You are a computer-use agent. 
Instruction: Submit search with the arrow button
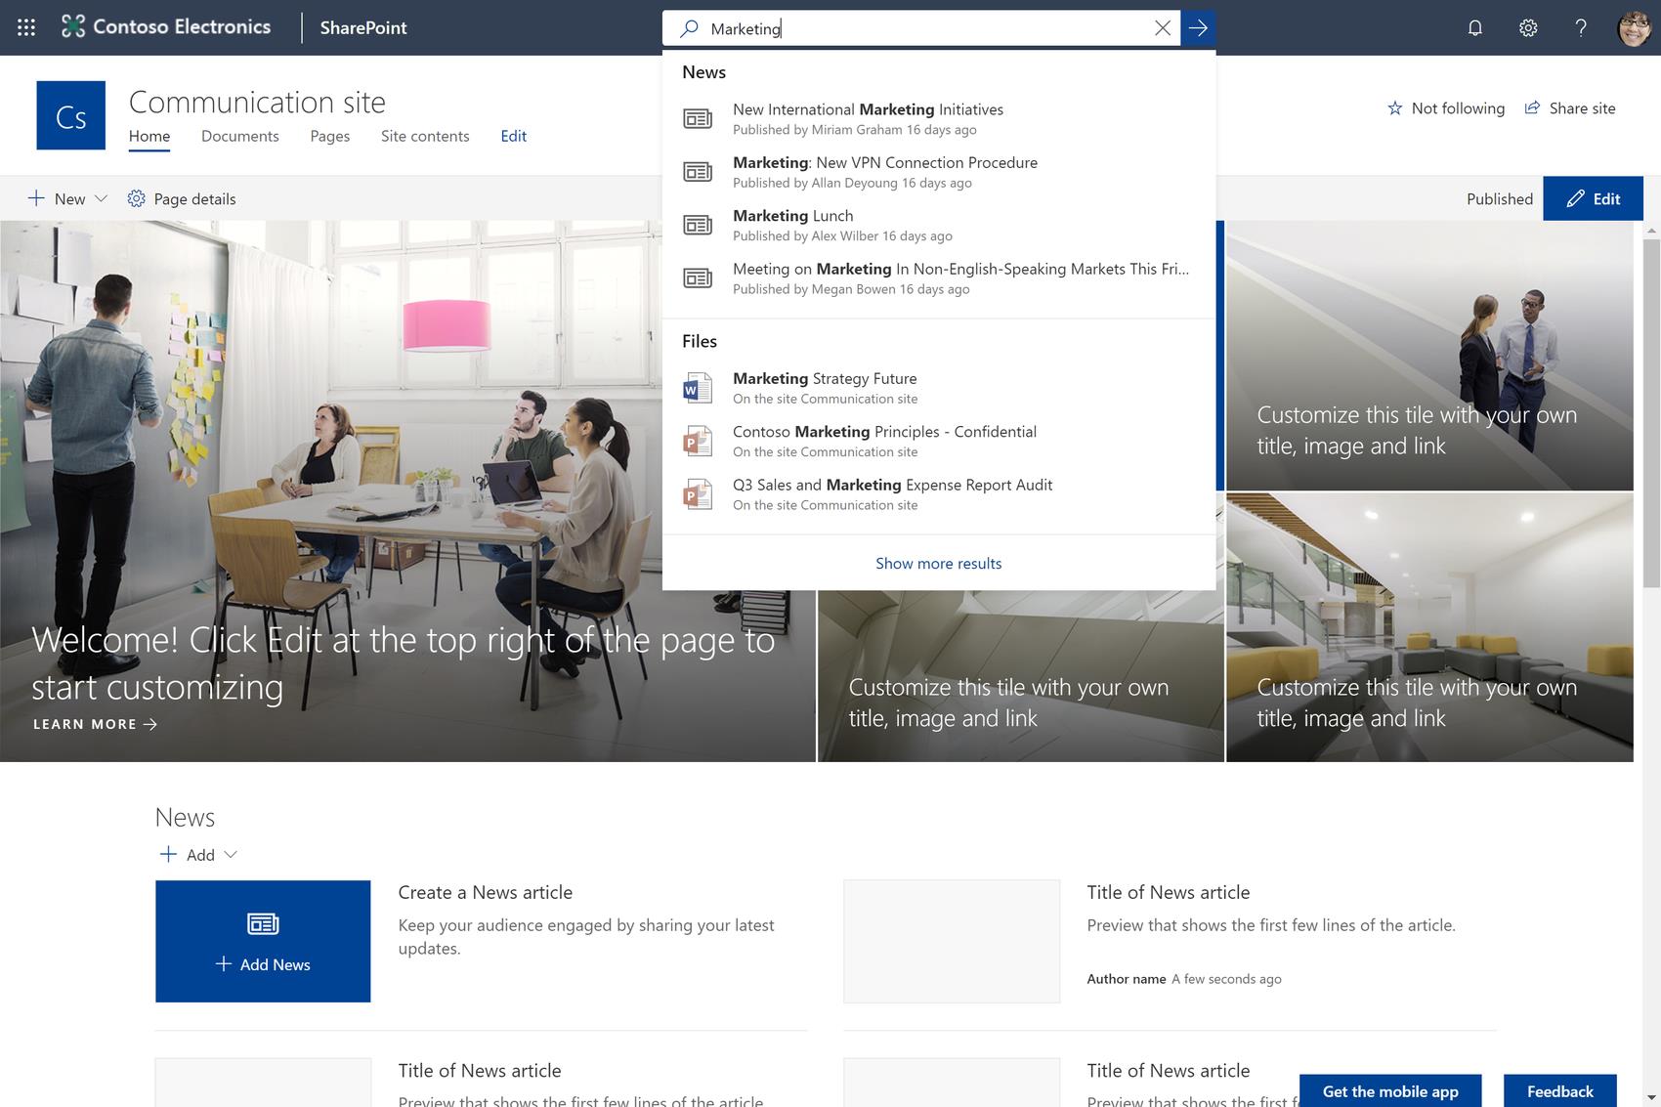click(x=1198, y=28)
